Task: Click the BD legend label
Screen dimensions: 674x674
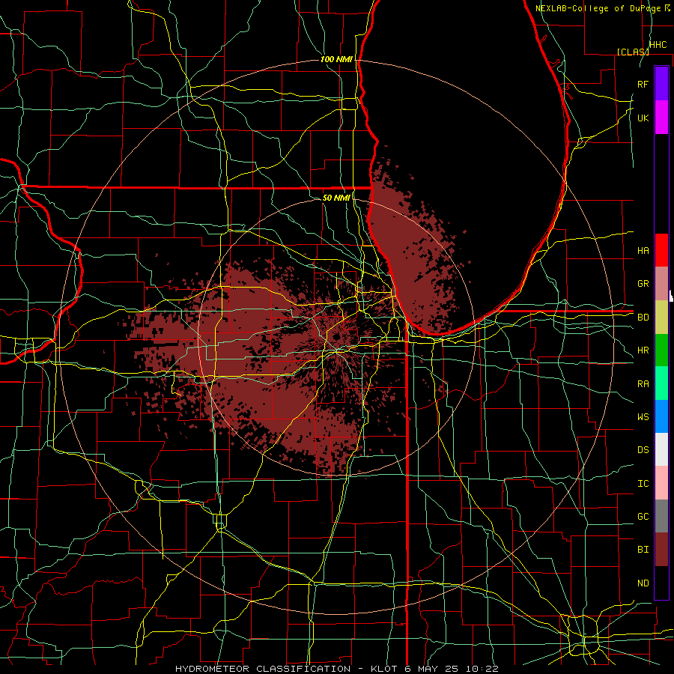Action: coord(643,318)
